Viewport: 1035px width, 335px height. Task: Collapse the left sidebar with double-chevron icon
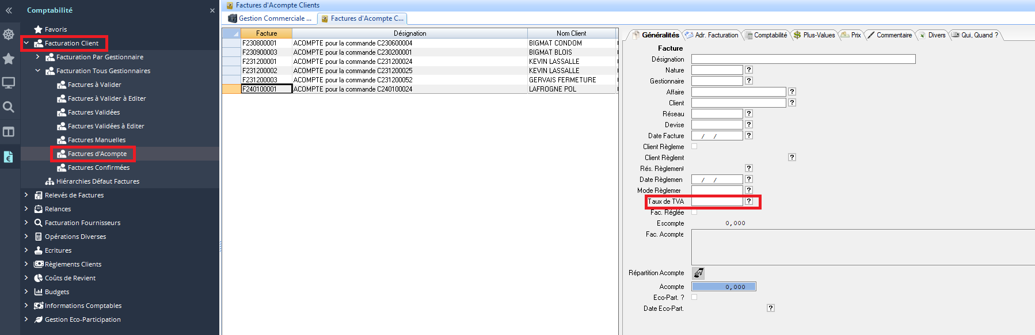click(9, 10)
